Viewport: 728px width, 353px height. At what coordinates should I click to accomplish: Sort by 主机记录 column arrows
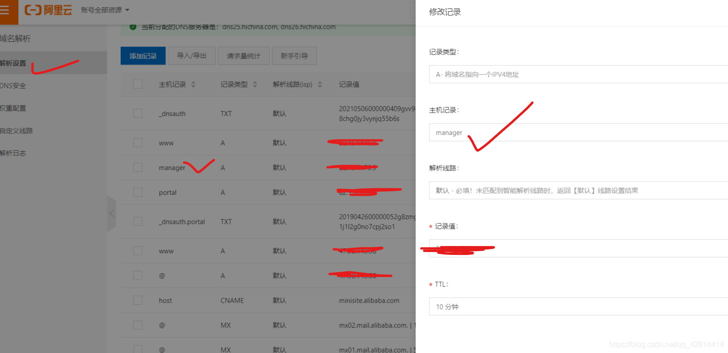[x=193, y=84]
